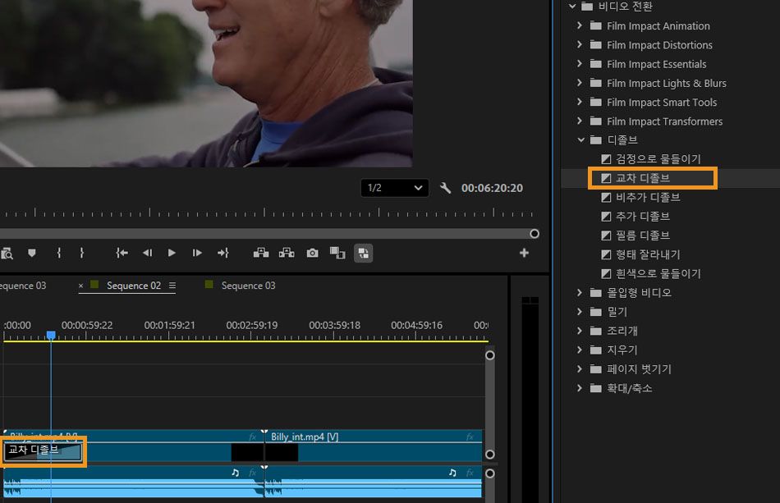Click the Lift button icon
Screen dimensions: 780x503
point(261,253)
